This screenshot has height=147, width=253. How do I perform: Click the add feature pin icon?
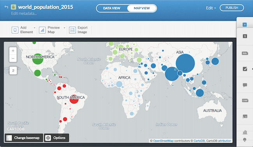[244, 140]
